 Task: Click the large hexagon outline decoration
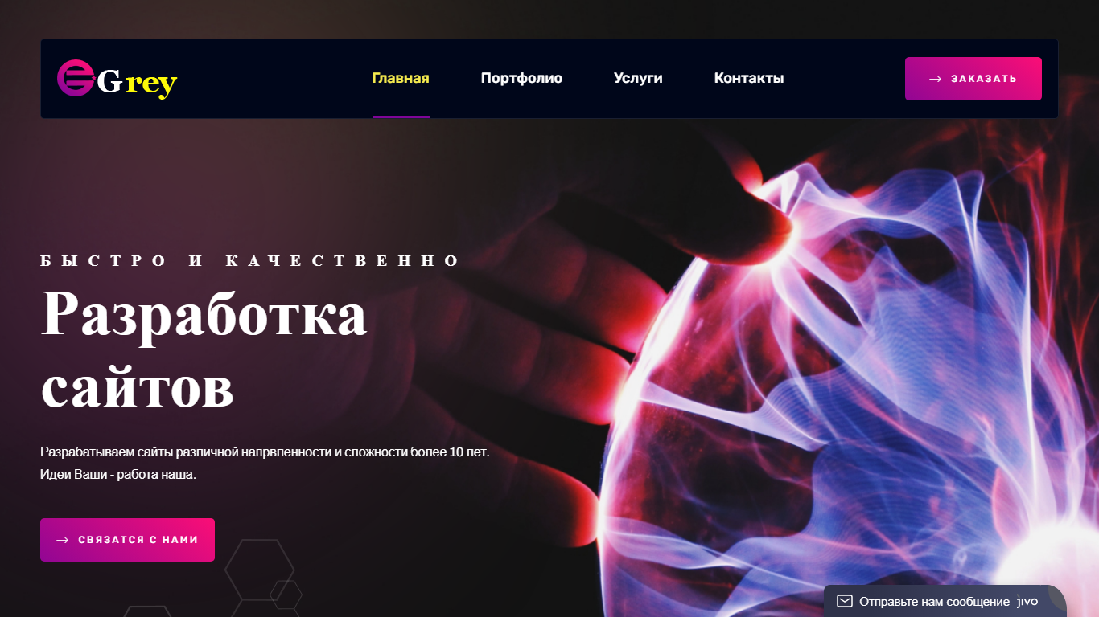point(259,570)
